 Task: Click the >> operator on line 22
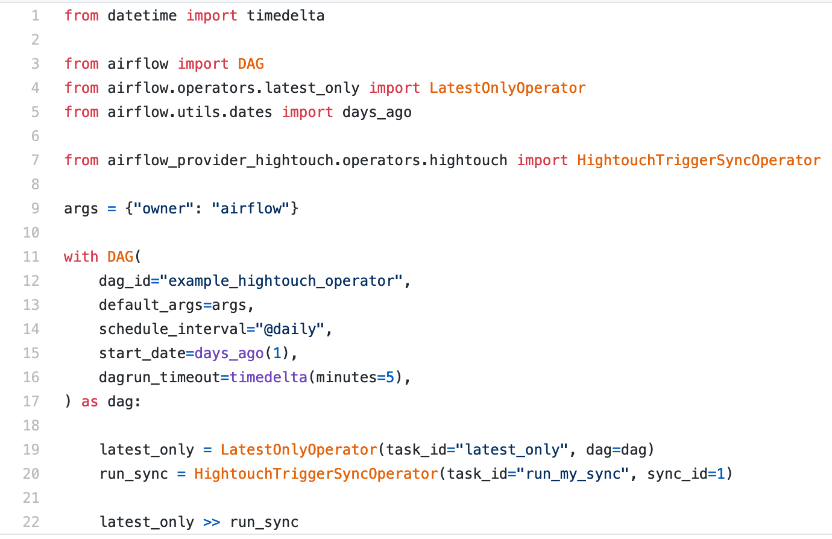point(212,522)
